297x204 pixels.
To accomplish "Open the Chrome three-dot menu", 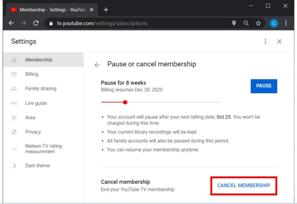I will (286, 23).
